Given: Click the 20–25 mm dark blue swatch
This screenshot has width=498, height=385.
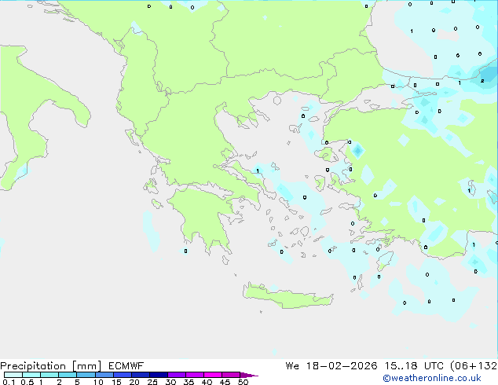Looking at the screenshot, I should click(140, 375).
